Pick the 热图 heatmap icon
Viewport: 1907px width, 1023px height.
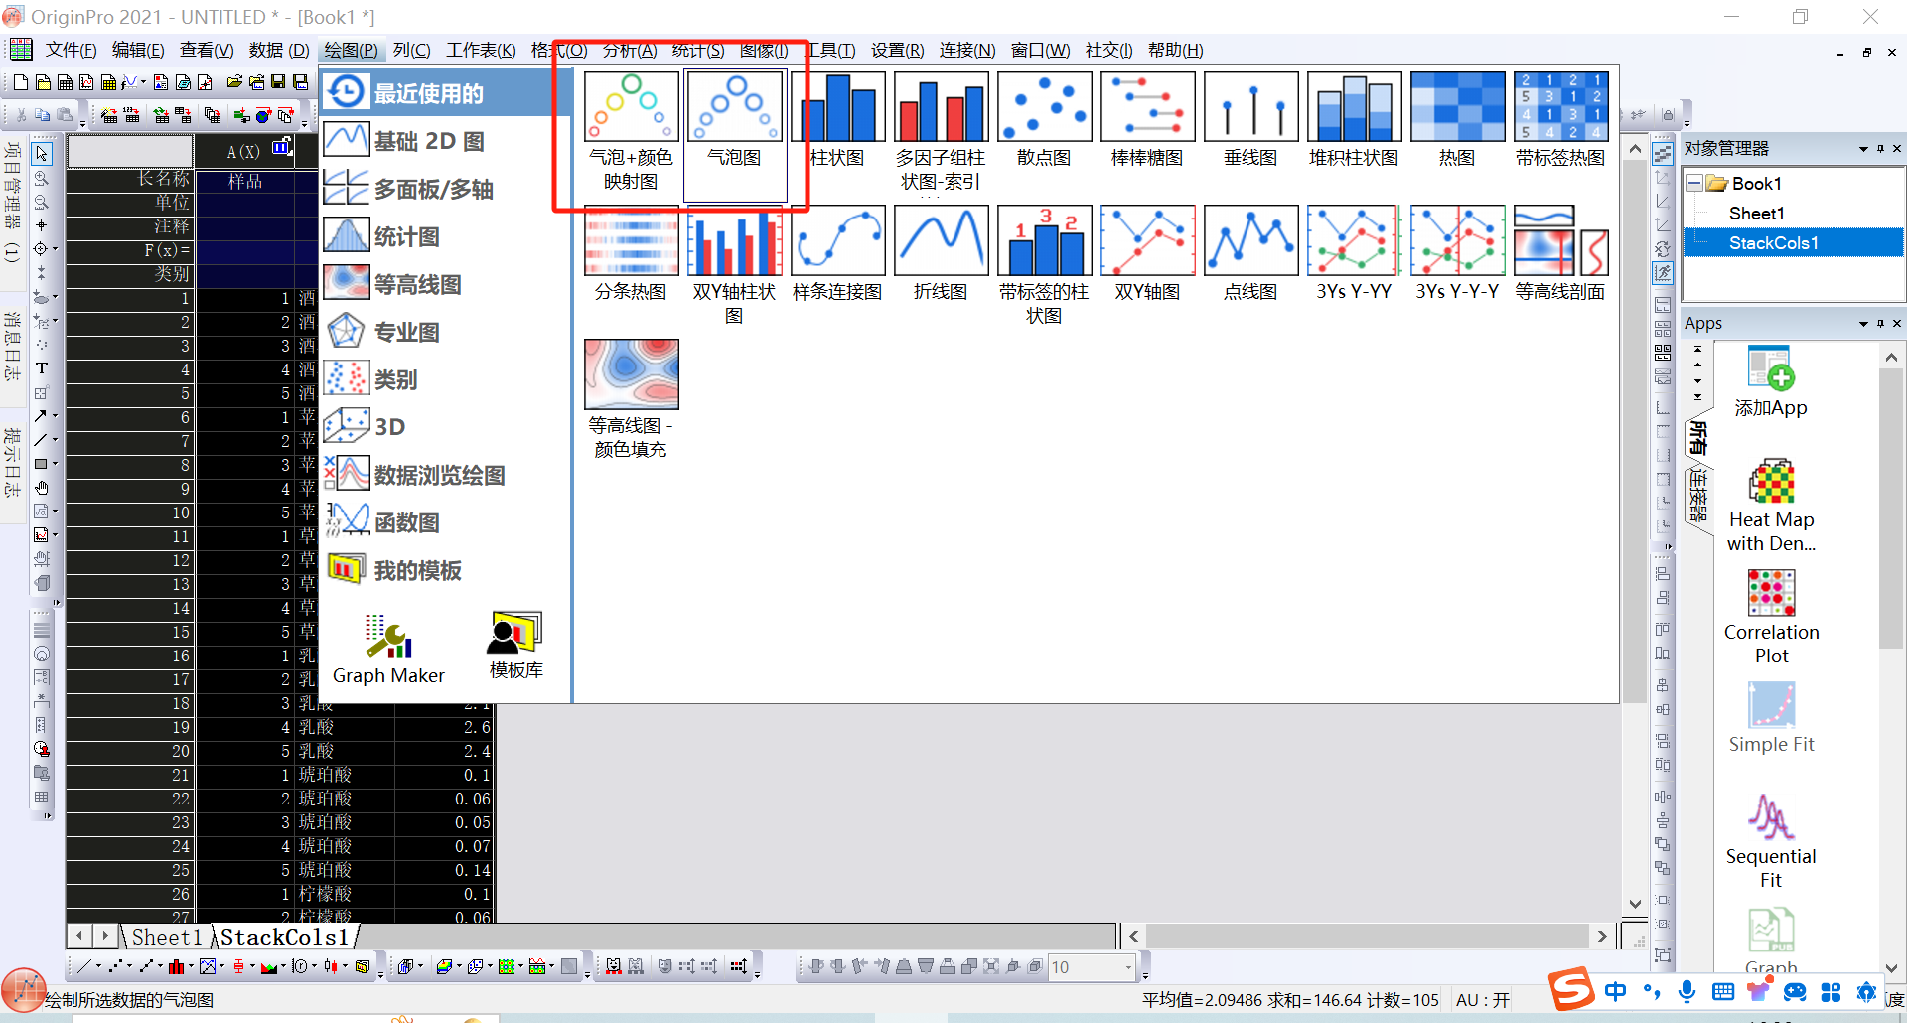click(1457, 107)
